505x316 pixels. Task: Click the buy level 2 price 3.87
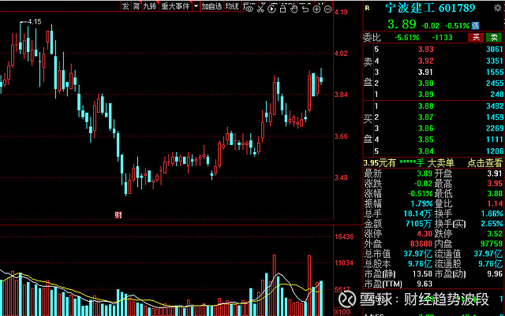426,117
